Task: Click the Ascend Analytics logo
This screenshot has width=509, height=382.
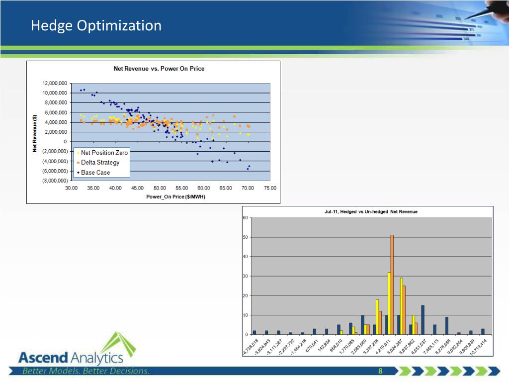Action: (77, 349)
